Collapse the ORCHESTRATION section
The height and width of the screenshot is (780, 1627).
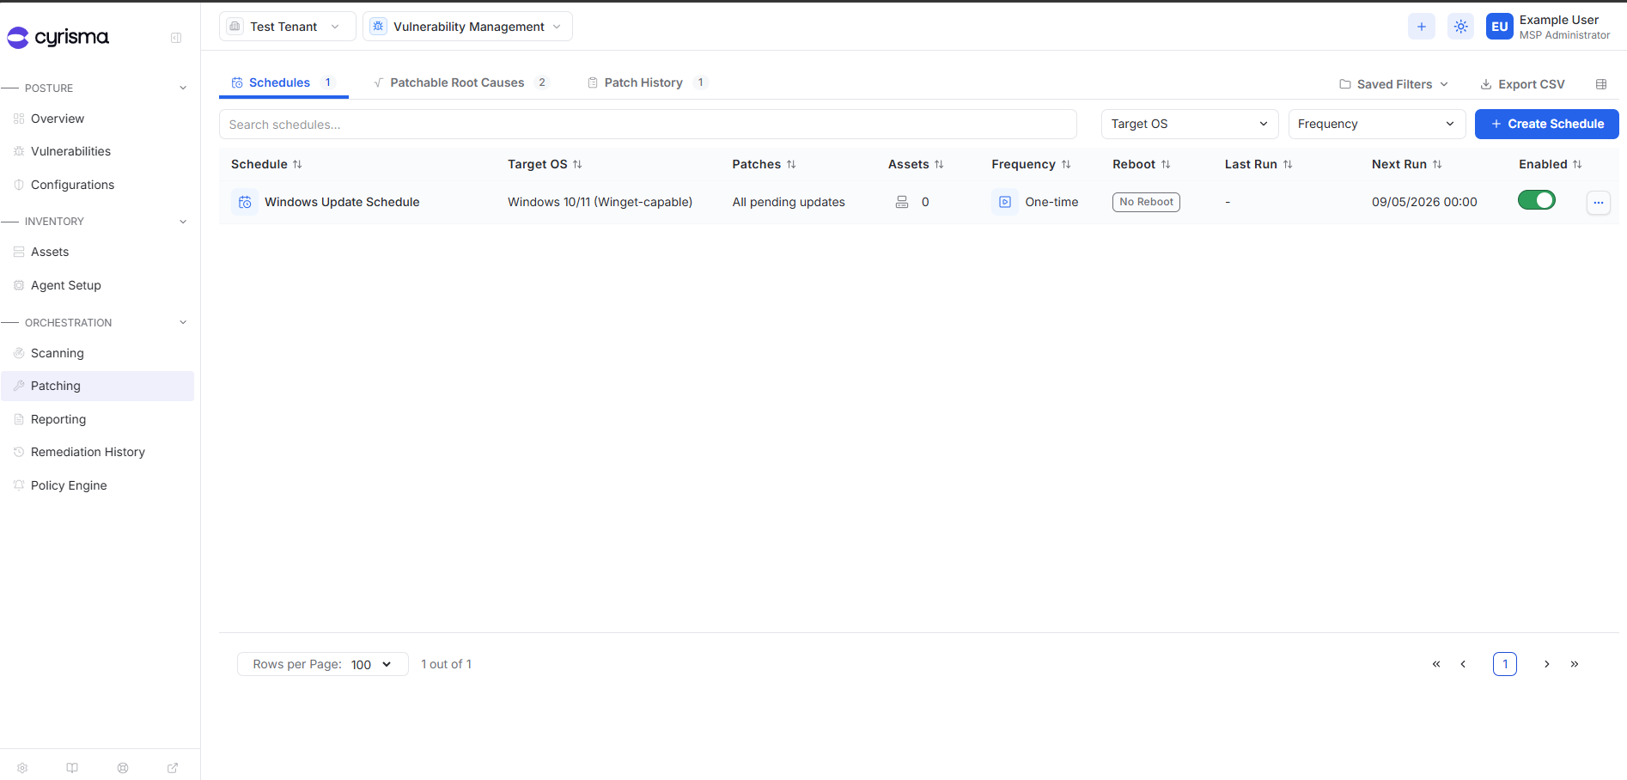coord(183,323)
